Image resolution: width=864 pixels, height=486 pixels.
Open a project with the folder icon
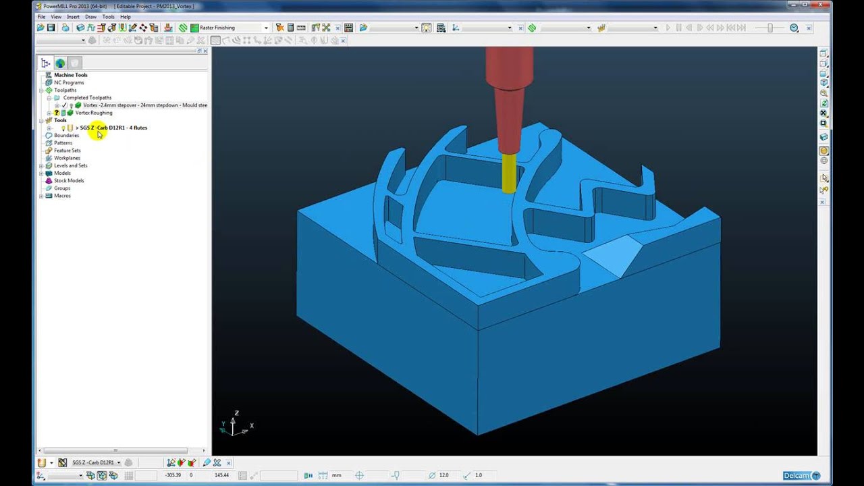[40, 28]
